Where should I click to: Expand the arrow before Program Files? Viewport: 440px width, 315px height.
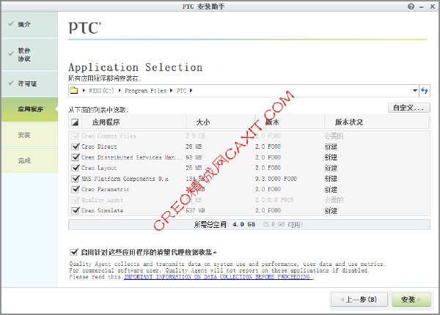[x=120, y=91]
